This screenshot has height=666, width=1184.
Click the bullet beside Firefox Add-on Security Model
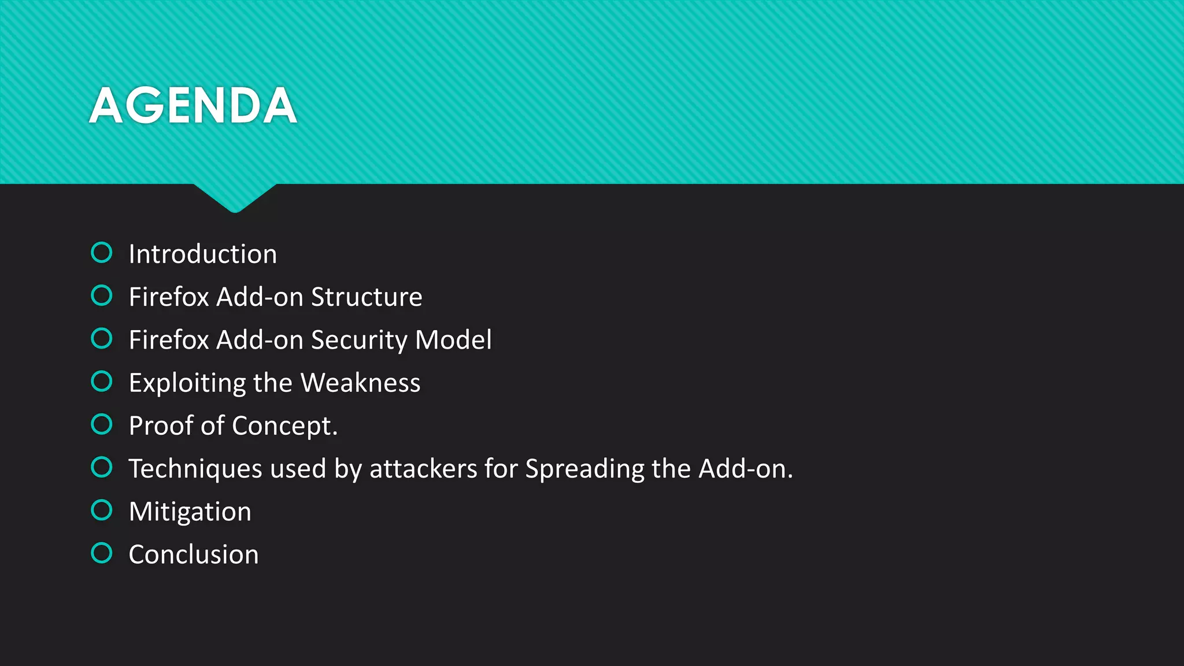click(x=102, y=338)
